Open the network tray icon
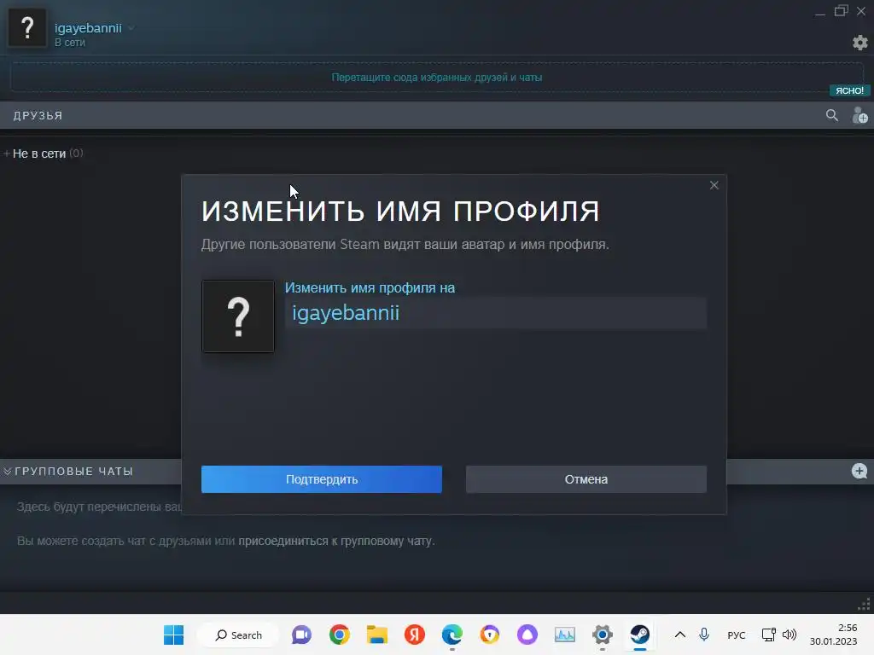Image resolution: width=874 pixels, height=655 pixels. (x=769, y=635)
